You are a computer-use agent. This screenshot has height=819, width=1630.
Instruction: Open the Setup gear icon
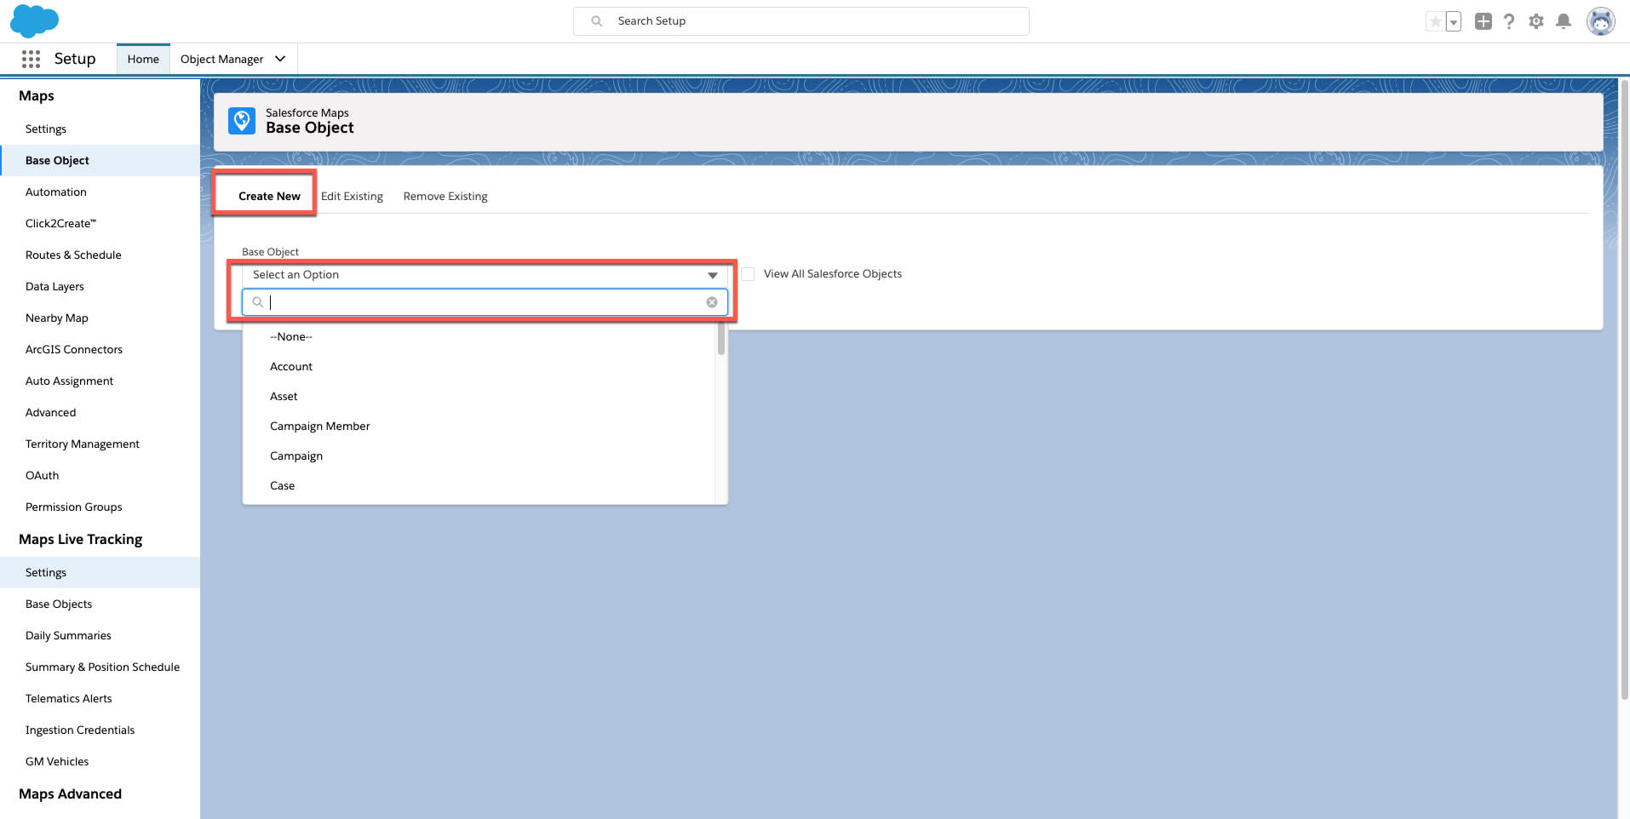1536,21
